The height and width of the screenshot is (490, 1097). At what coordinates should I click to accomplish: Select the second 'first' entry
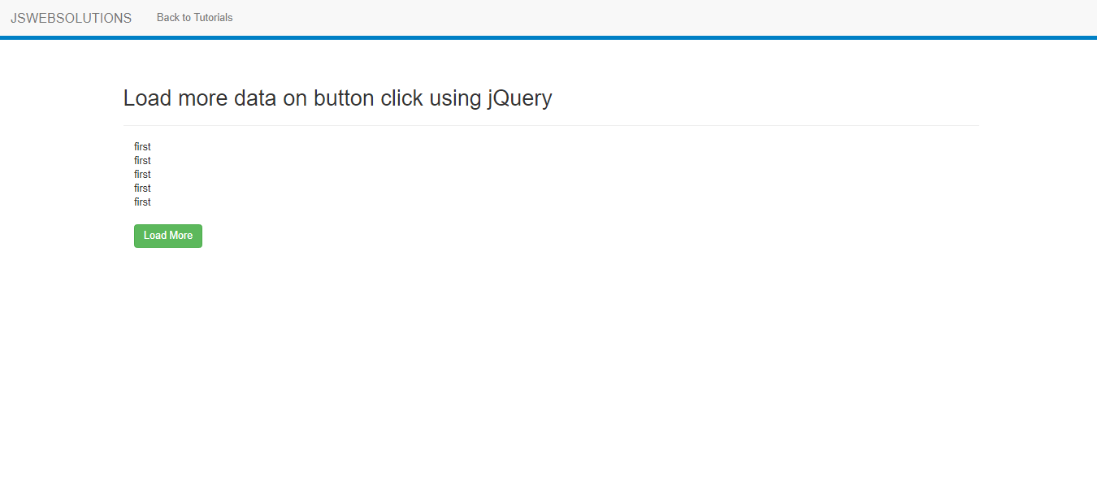click(x=142, y=160)
